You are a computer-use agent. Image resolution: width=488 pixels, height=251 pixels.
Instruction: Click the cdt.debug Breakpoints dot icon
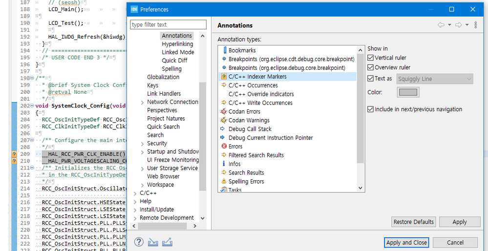coord(224,59)
